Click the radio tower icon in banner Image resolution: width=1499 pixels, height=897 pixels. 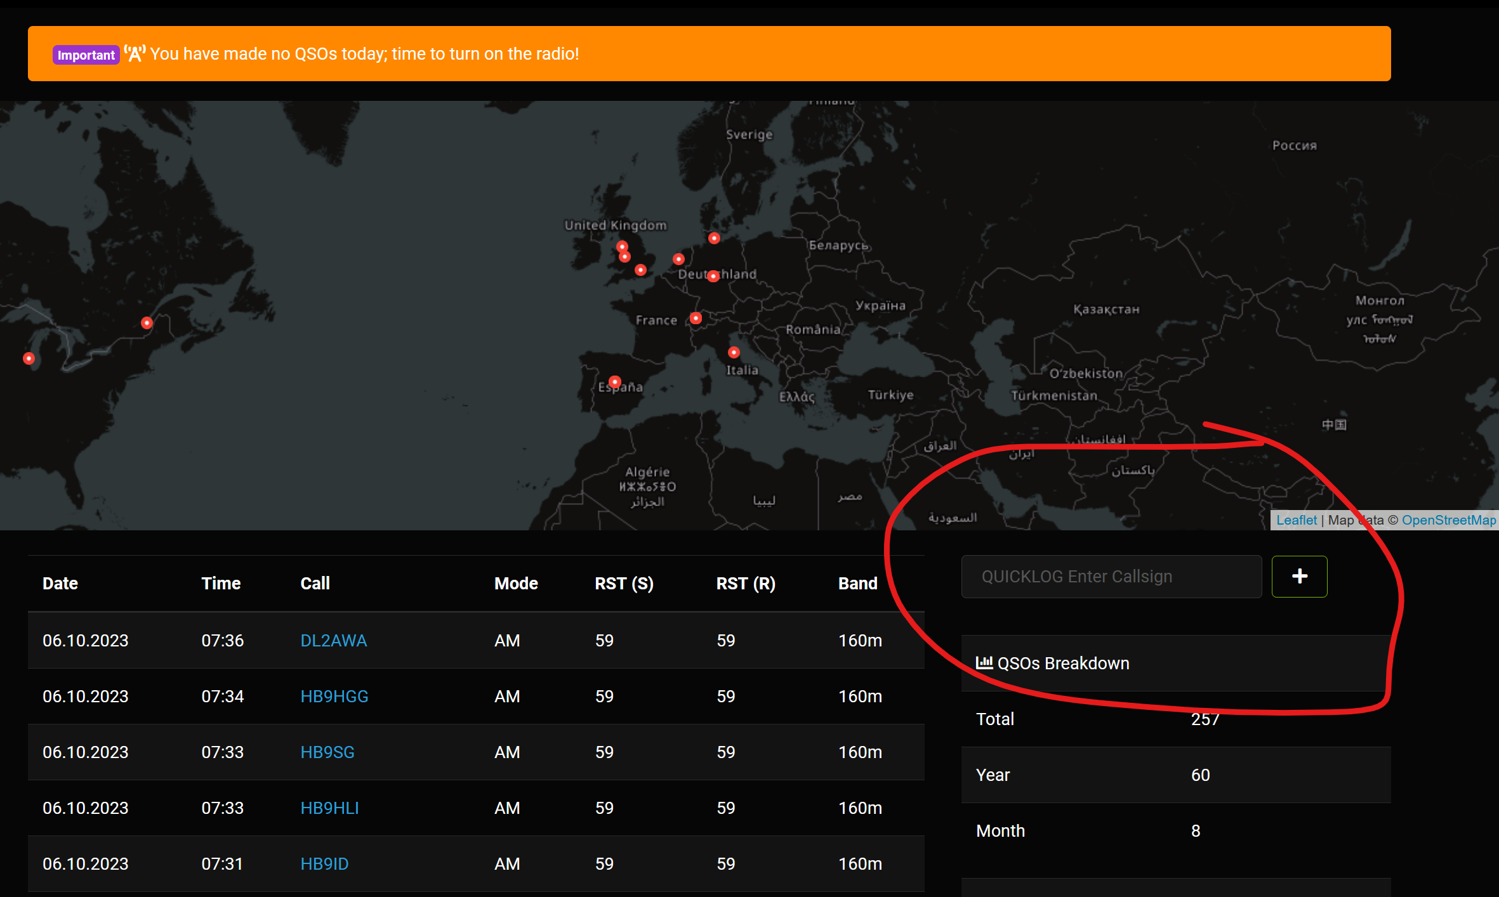coord(135,54)
